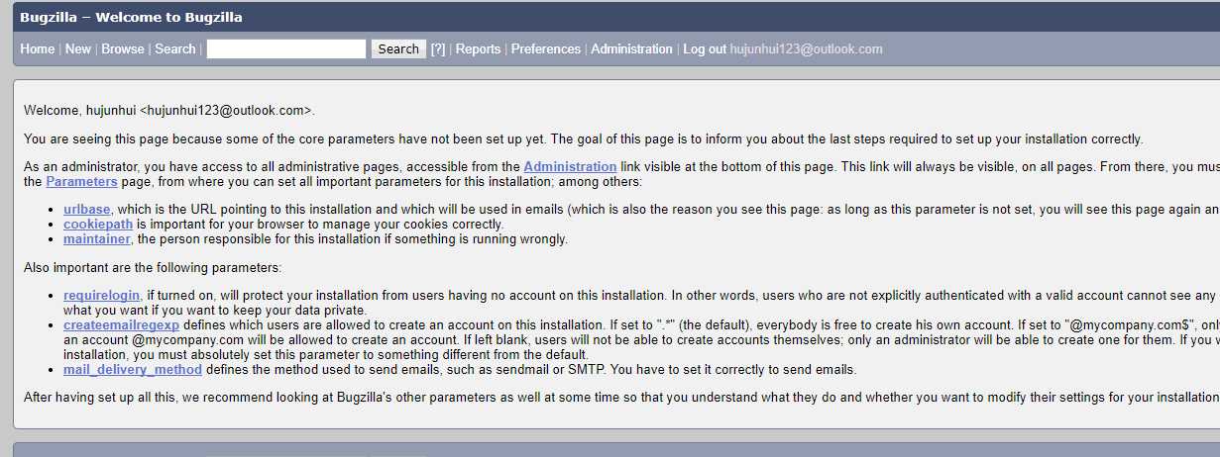
Task: Open the Parameters page link
Action: (81, 182)
